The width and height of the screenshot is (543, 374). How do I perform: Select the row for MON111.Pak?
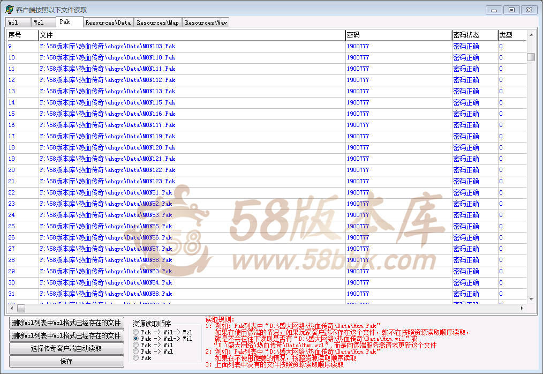[x=267, y=69]
